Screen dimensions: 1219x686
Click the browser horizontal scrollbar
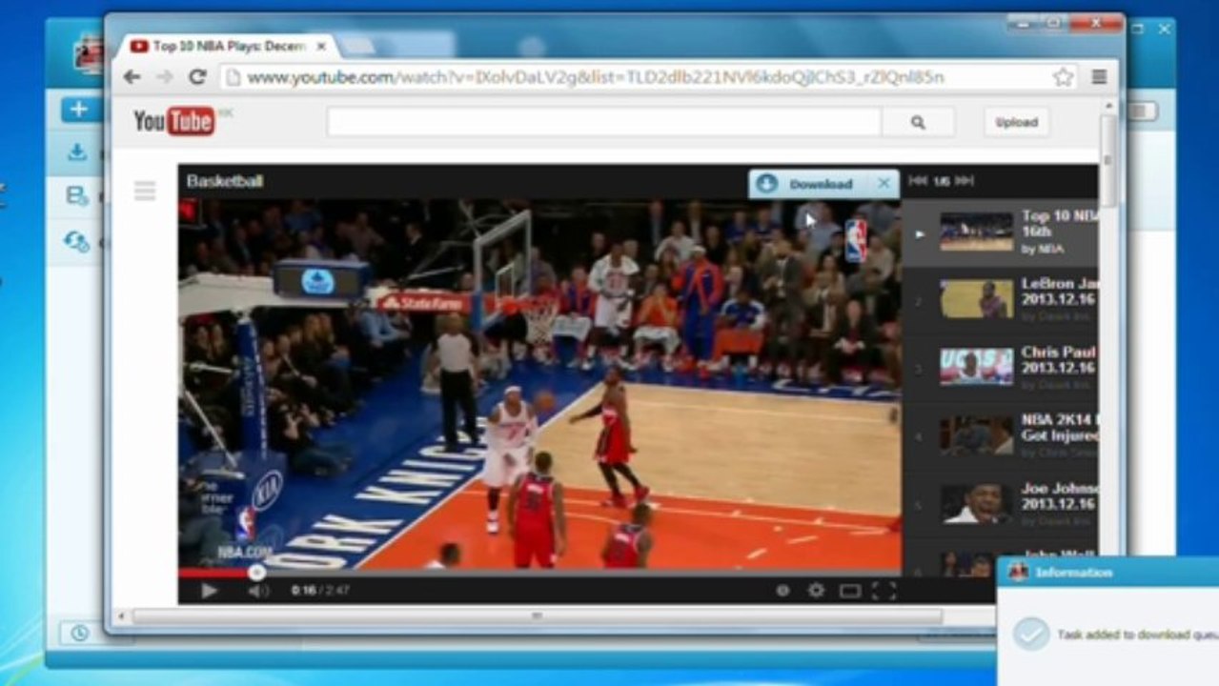[x=538, y=616]
